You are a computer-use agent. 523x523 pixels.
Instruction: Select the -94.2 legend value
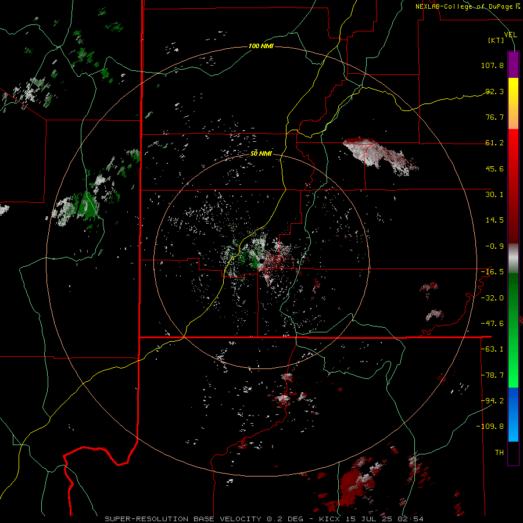tap(492, 401)
